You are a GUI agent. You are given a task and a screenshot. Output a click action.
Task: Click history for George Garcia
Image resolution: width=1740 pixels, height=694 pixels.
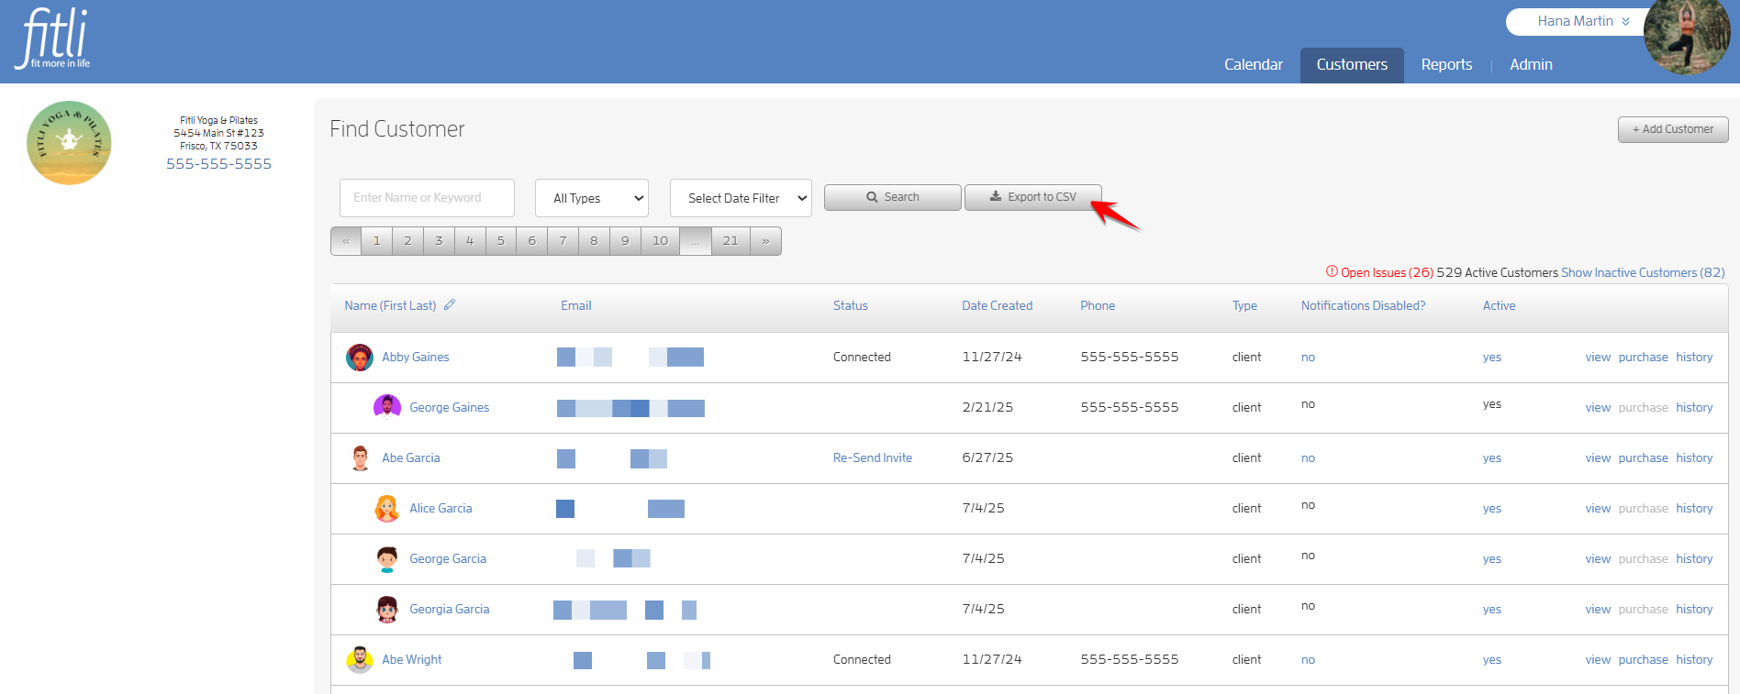pos(1694,559)
